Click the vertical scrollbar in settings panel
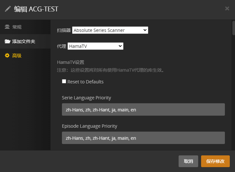Viewport: 235px width, 172px height. coord(233,28)
